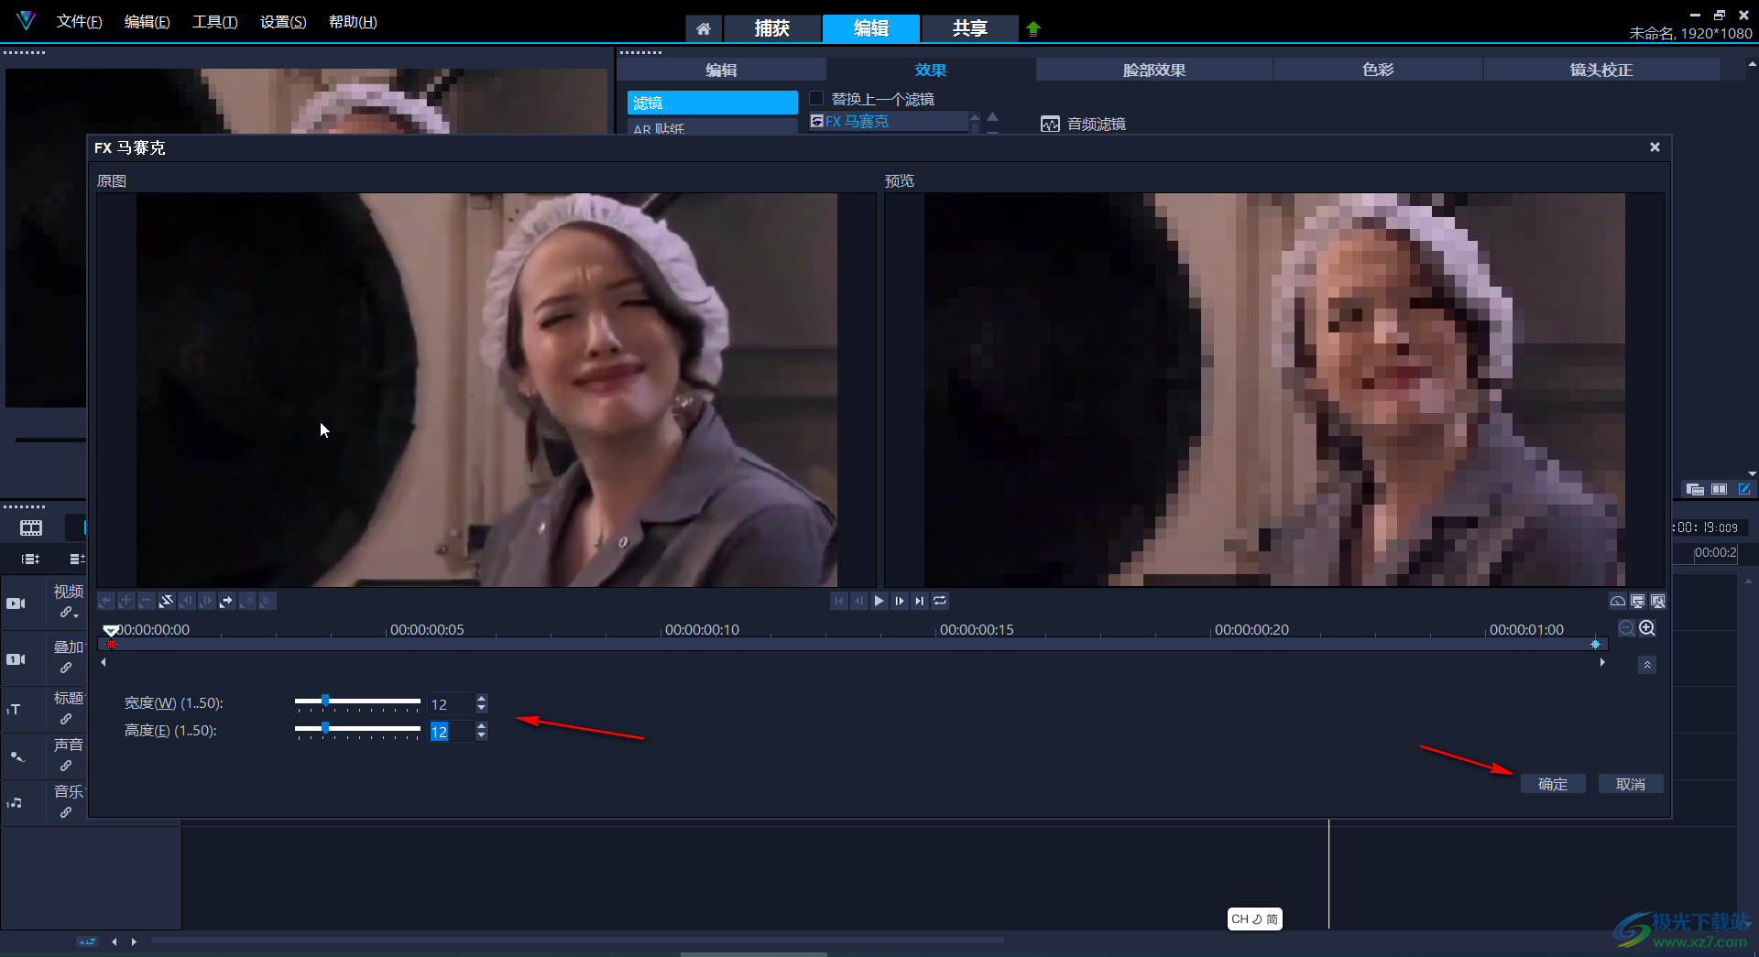The image size is (1759, 957).
Task: Select FX 马赛克 in applied filters list
Action: click(x=889, y=121)
